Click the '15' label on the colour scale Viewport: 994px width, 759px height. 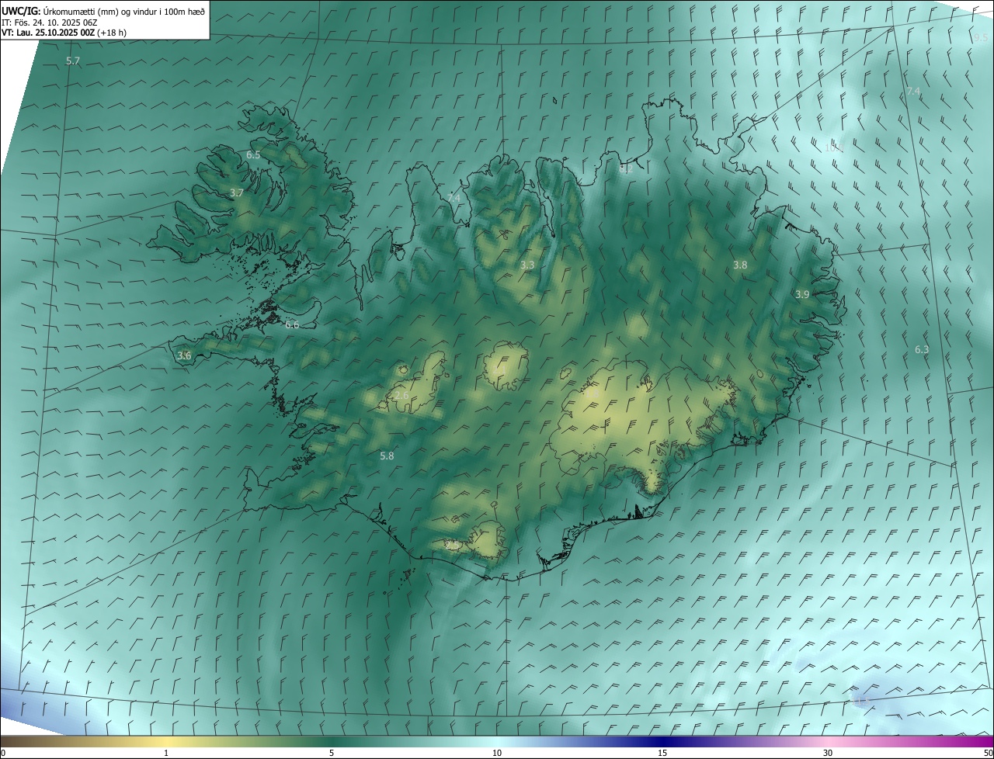pos(662,754)
